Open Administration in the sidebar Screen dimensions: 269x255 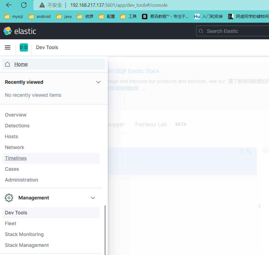21,180
